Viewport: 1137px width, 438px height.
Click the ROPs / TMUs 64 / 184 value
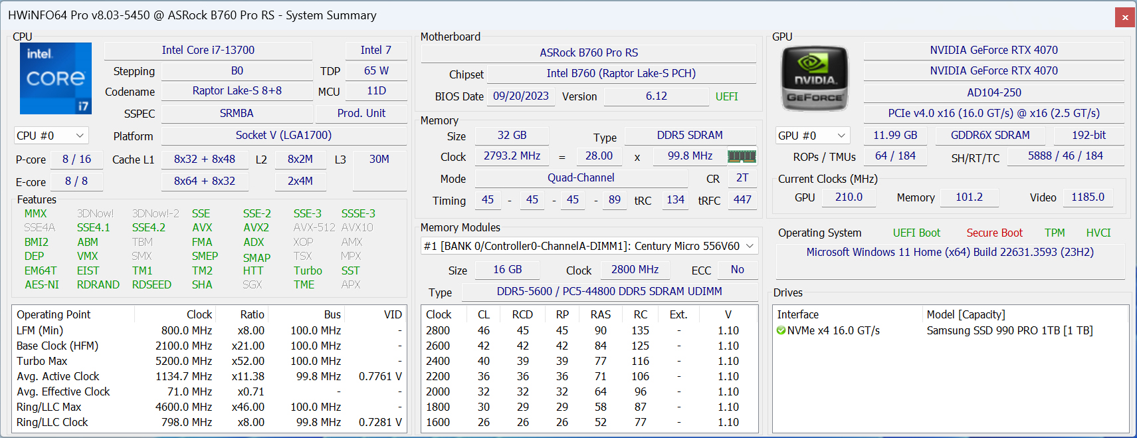click(895, 156)
